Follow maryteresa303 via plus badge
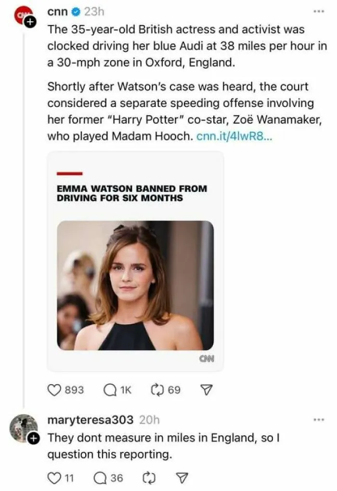Viewport: 337px width, 491px height. click(x=33, y=439)
